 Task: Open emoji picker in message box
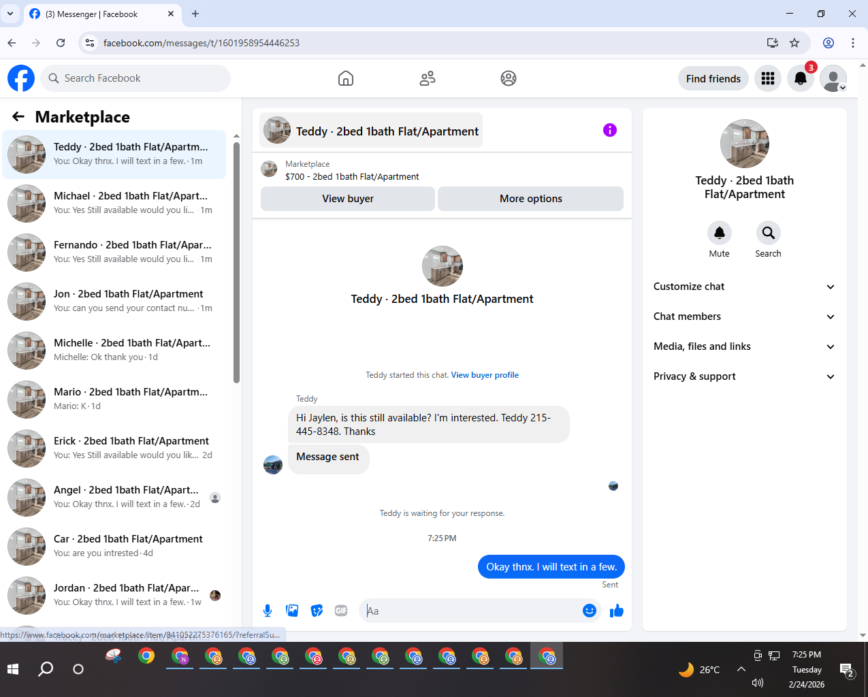(590, 611)
